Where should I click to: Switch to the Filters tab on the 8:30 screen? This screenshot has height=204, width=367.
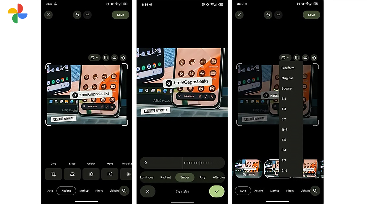click(290, 191)
